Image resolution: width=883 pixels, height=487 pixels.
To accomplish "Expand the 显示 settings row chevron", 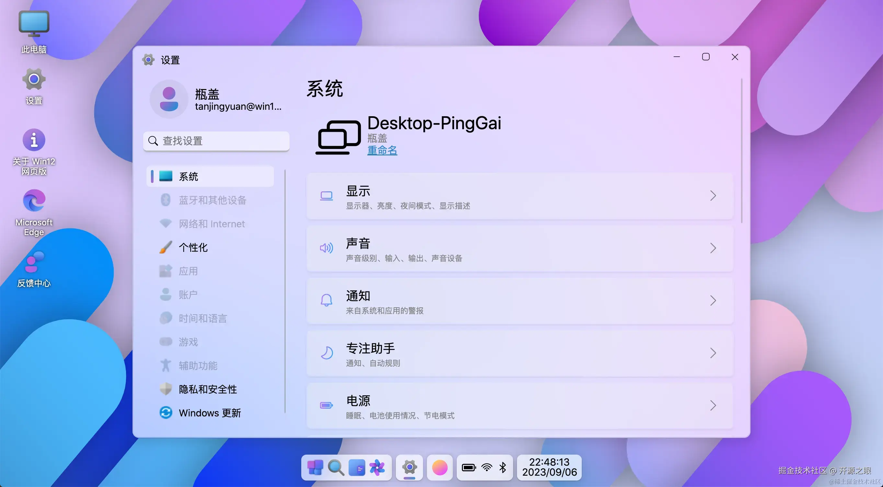I will [x=713, y=196].
